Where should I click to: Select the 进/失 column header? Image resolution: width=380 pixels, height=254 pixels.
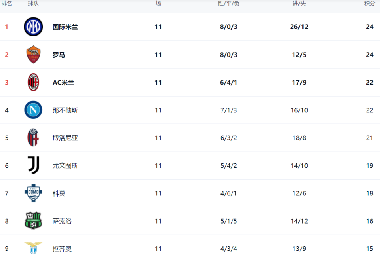(299, 4)
